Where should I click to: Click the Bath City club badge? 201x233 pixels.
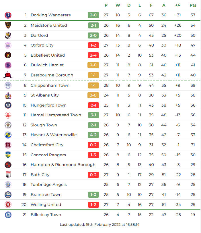[8, 175]
